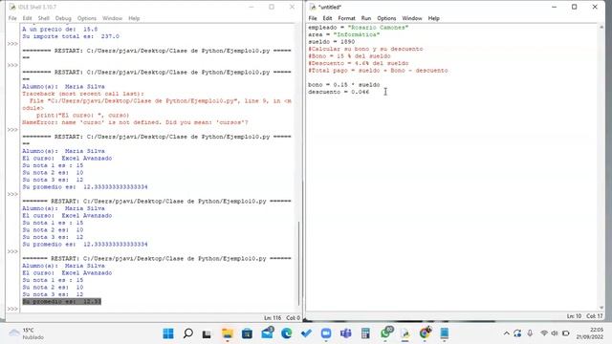Screen dimensions: 612x344
Task: Click 'Su importe total es: 237.0' output
Action: (x=71, y=36)
